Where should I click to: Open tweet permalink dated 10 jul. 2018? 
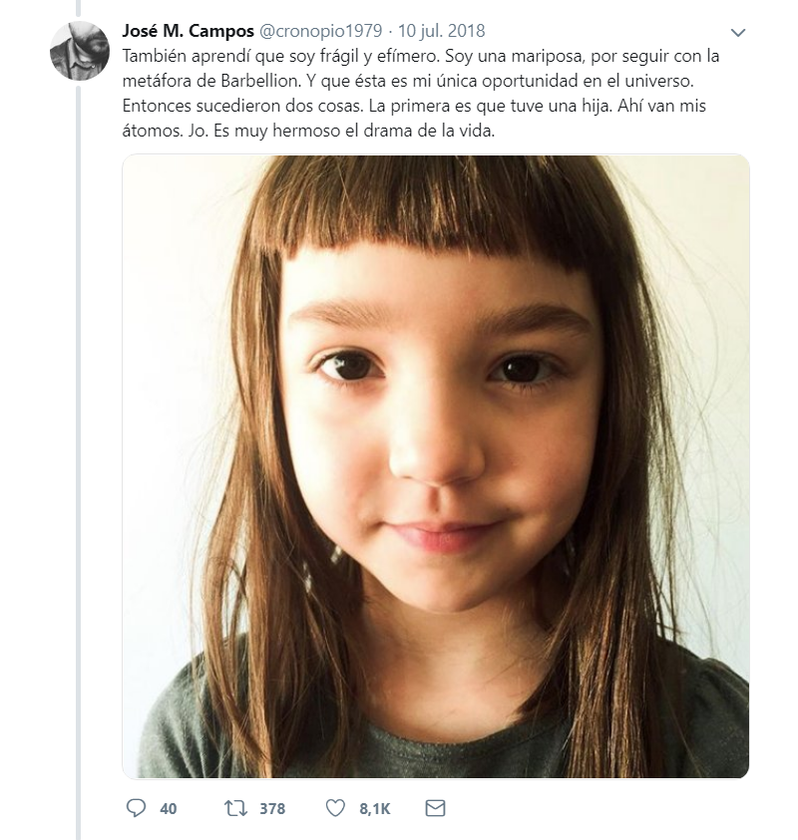[x=442, y=30]
